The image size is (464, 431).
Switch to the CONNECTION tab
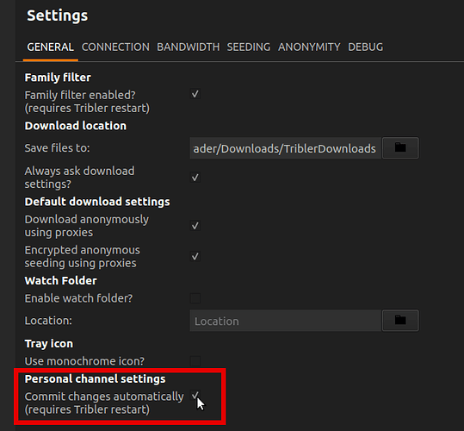coord(115,47)
